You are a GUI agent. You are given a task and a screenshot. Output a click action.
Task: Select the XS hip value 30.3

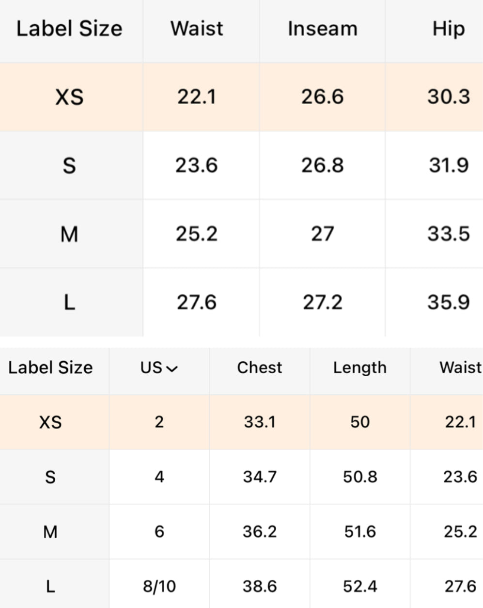[448, 97]
